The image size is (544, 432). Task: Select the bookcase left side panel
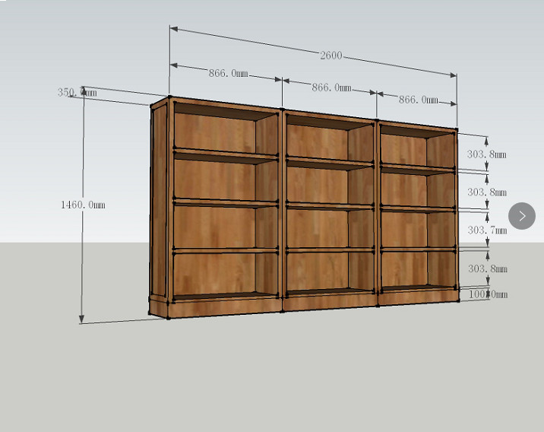tap(159, 204)
